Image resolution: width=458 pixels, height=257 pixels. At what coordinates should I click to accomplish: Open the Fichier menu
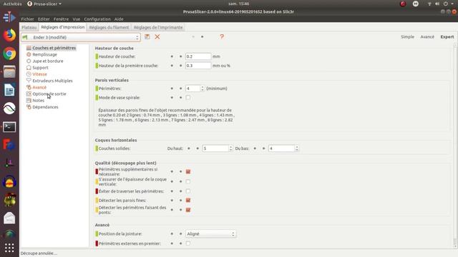pyautogui.click(x=27, y=19)
